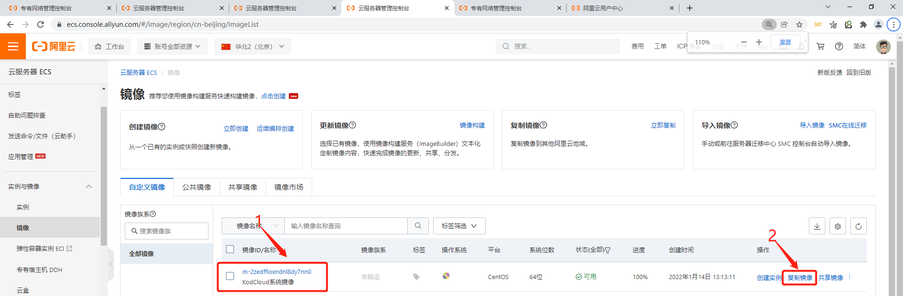This screenshot has height=296, width=903.
Task: Click 复制镜像 for the KodCloud image
Action: [800, 278]
